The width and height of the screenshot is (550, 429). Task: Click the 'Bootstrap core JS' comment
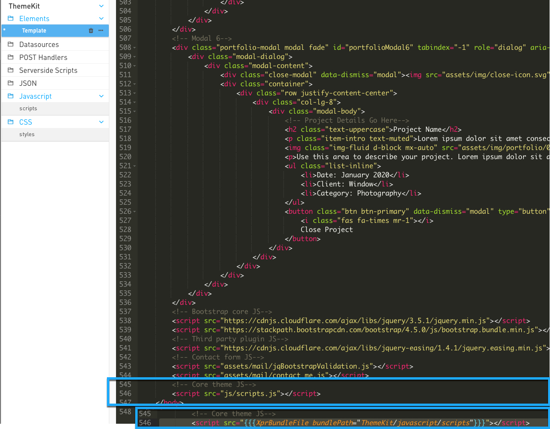coord(222,312)
